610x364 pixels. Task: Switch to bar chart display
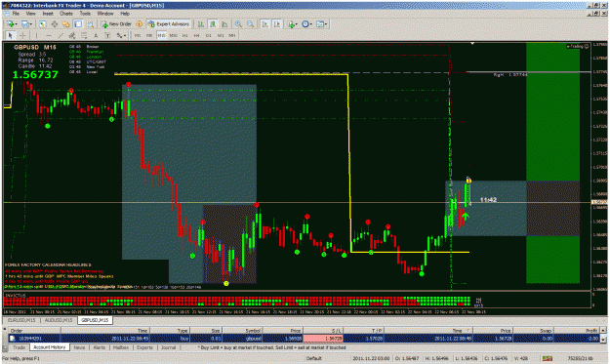(201, 24)
